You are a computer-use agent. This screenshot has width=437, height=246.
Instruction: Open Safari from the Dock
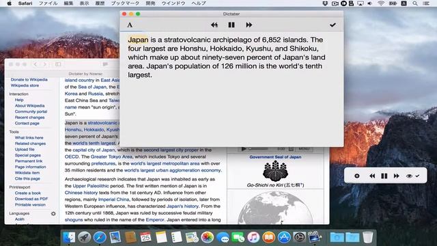[100, 237]
